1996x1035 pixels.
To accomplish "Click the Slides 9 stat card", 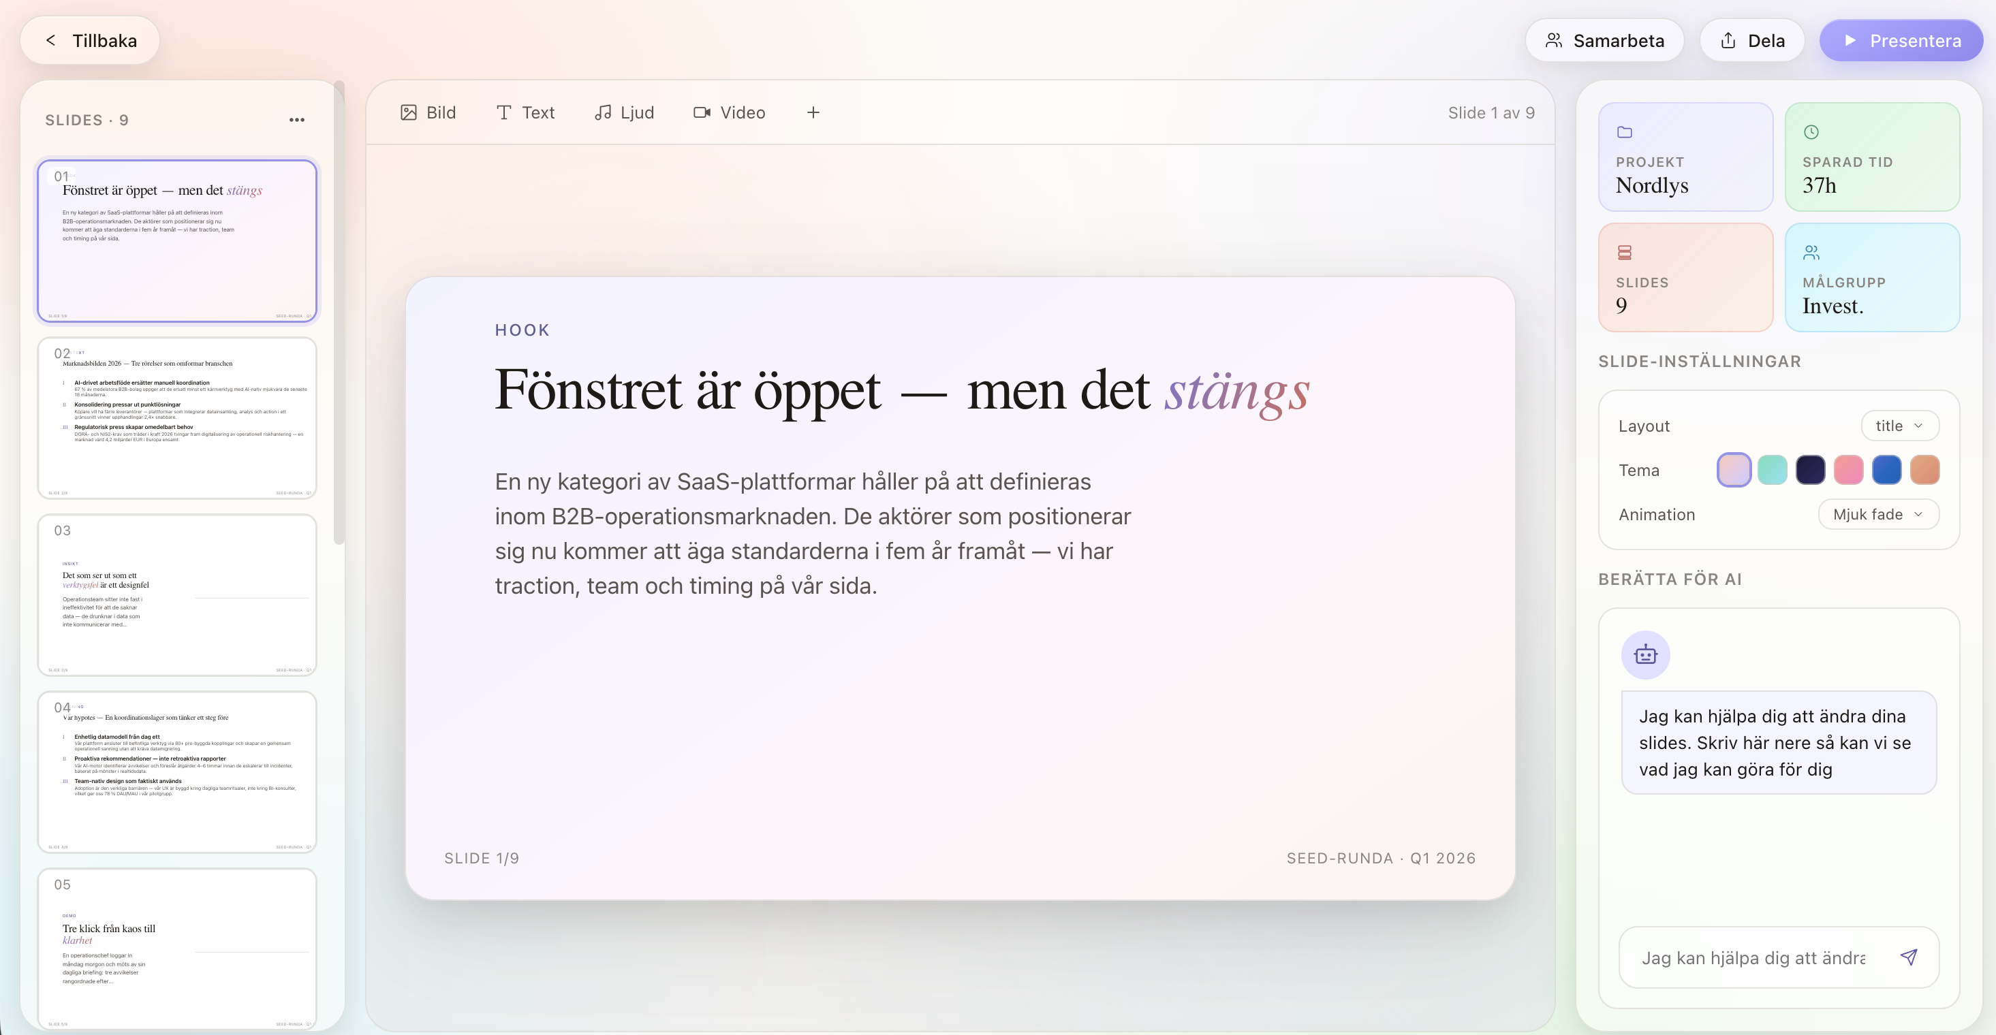I will click(1685, 277).
